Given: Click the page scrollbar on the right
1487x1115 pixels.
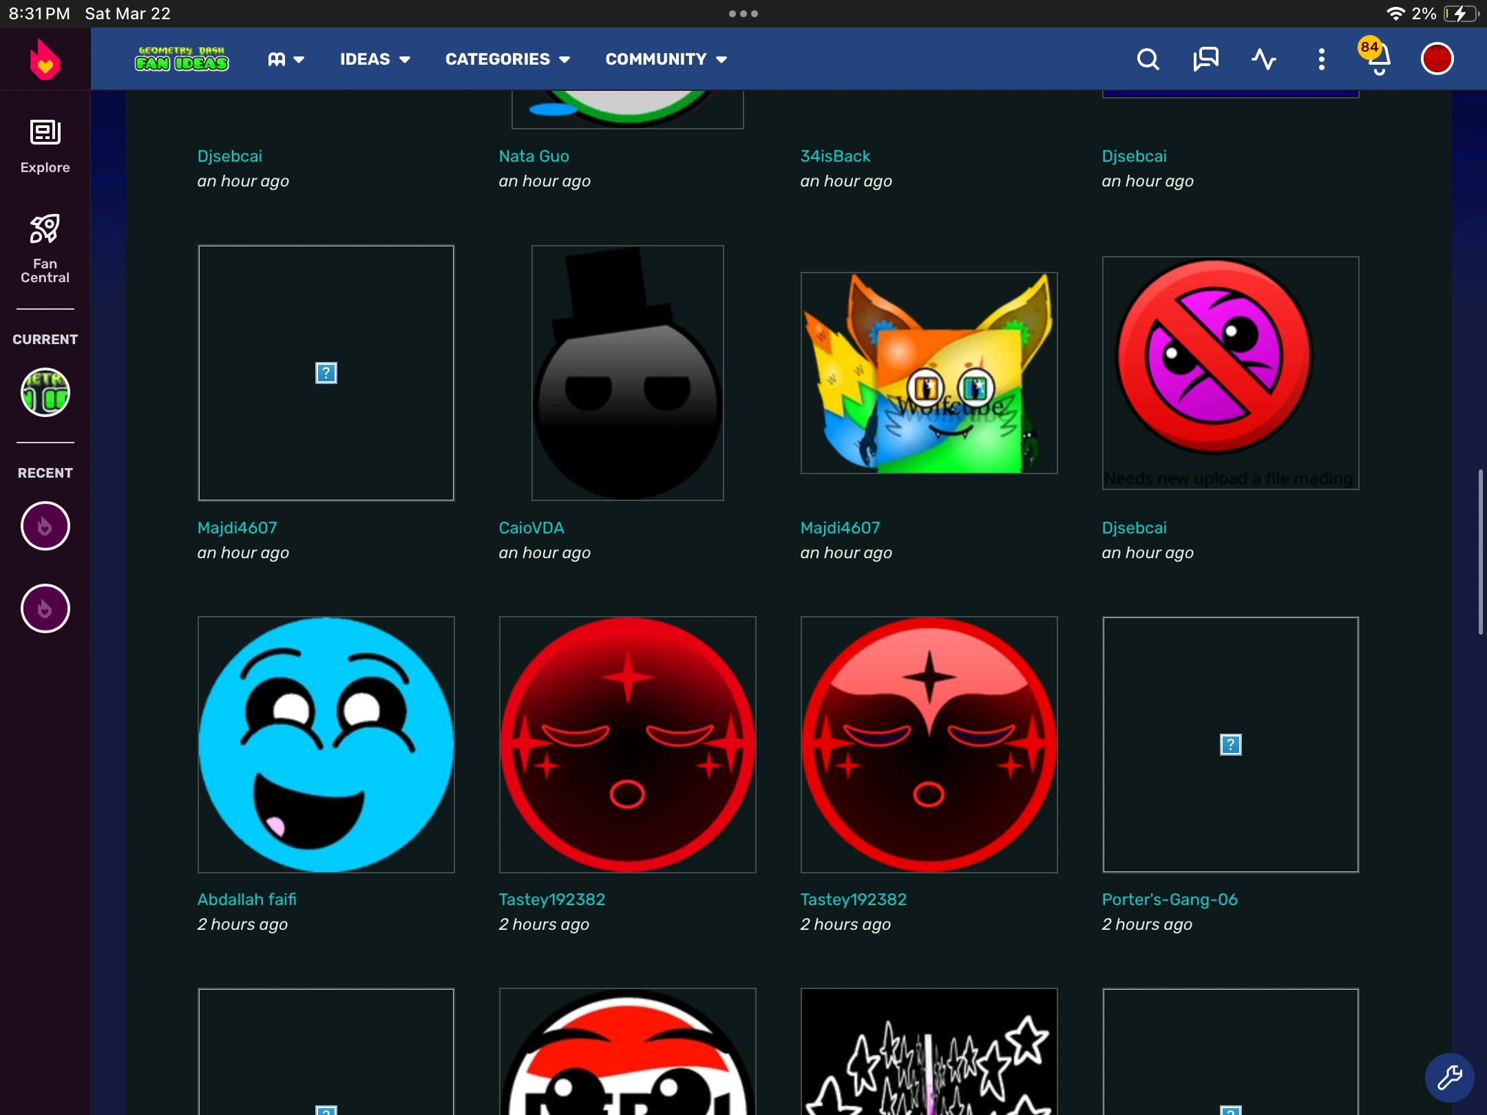Looking at the screenshot, I should click(x=1479, y=551).
